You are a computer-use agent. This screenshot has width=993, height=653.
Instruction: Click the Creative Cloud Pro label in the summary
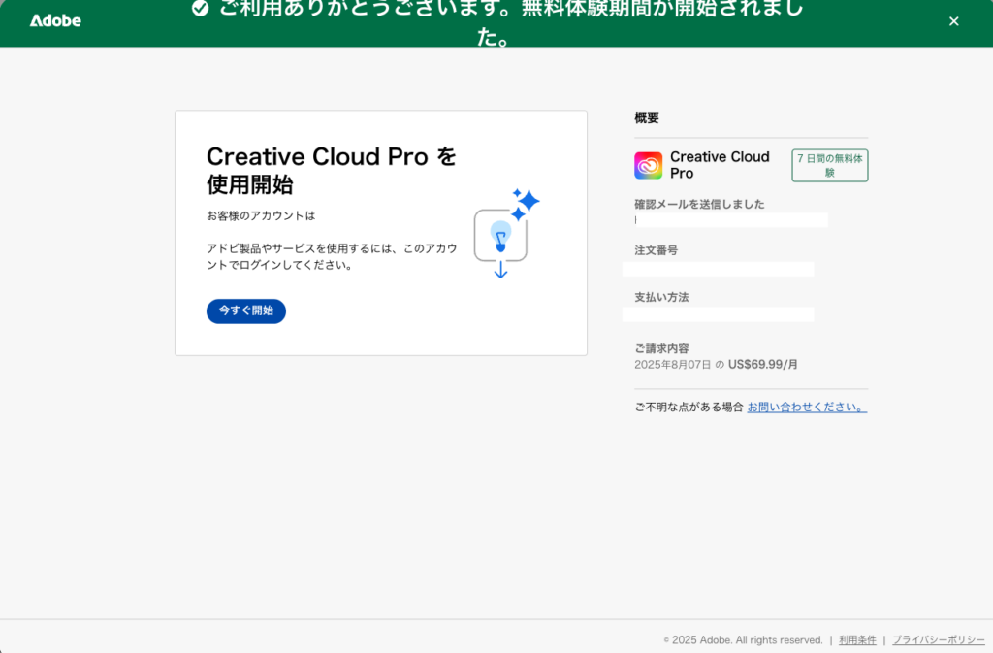tap(719, 165)
